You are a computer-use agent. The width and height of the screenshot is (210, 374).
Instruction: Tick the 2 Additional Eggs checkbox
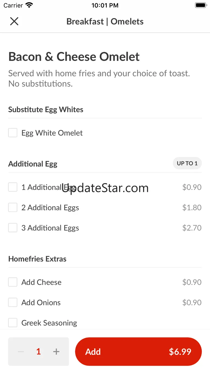pyautogui.click(x=13, y=208)
